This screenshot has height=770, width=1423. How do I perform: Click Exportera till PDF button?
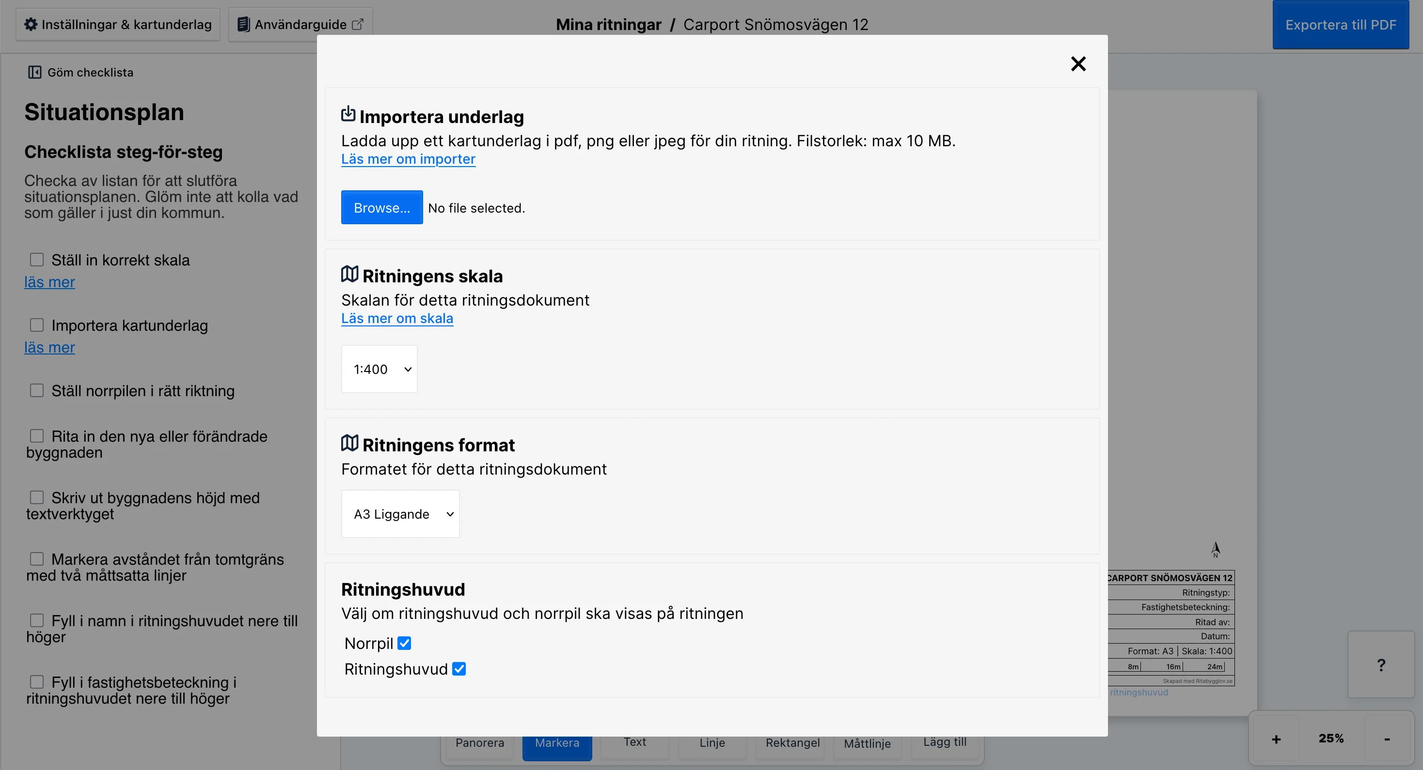point(1340,25)
